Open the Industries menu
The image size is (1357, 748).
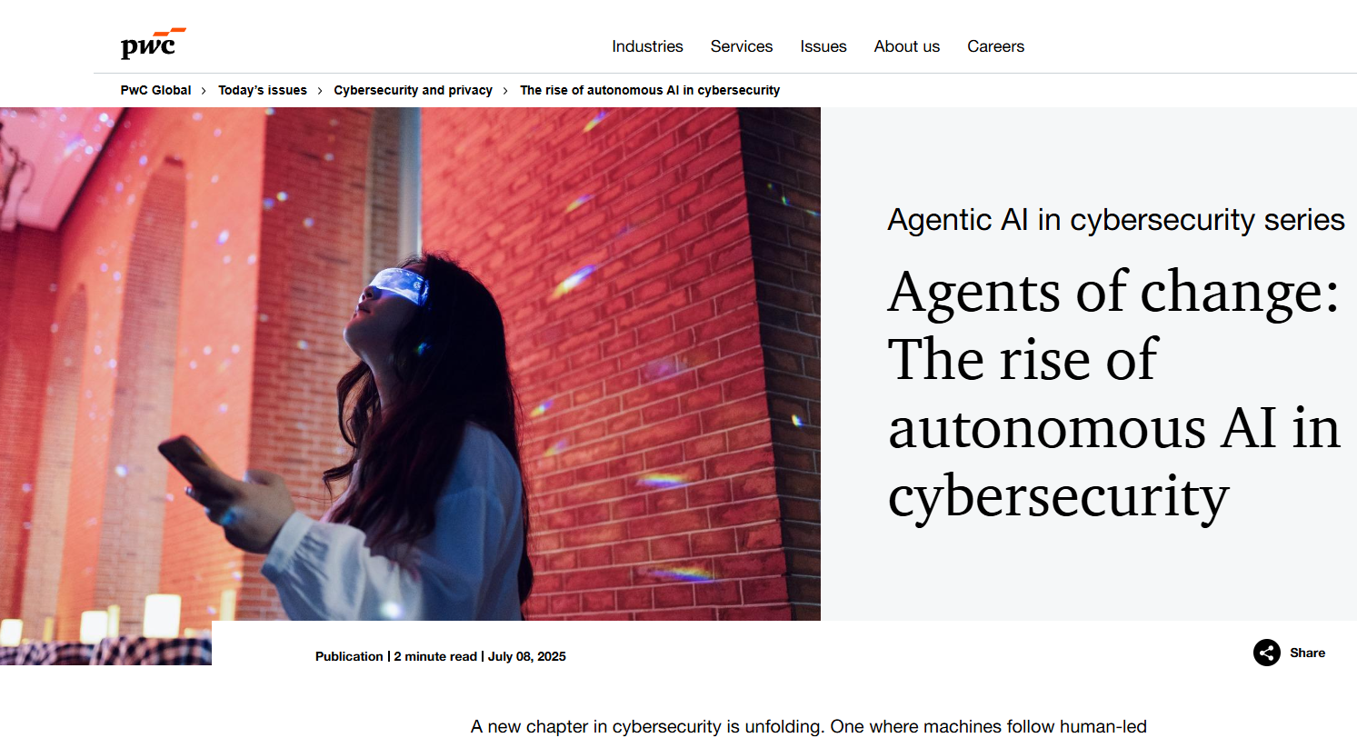click(x=647, y=46)
